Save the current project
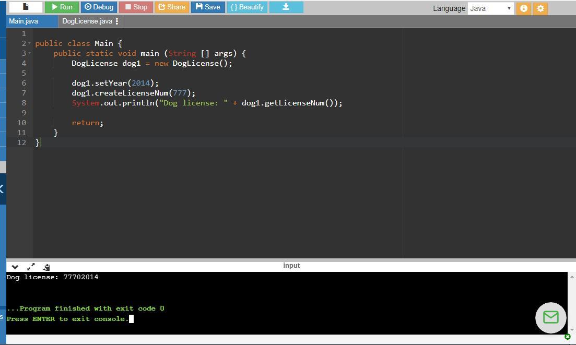 click(207, 7)
